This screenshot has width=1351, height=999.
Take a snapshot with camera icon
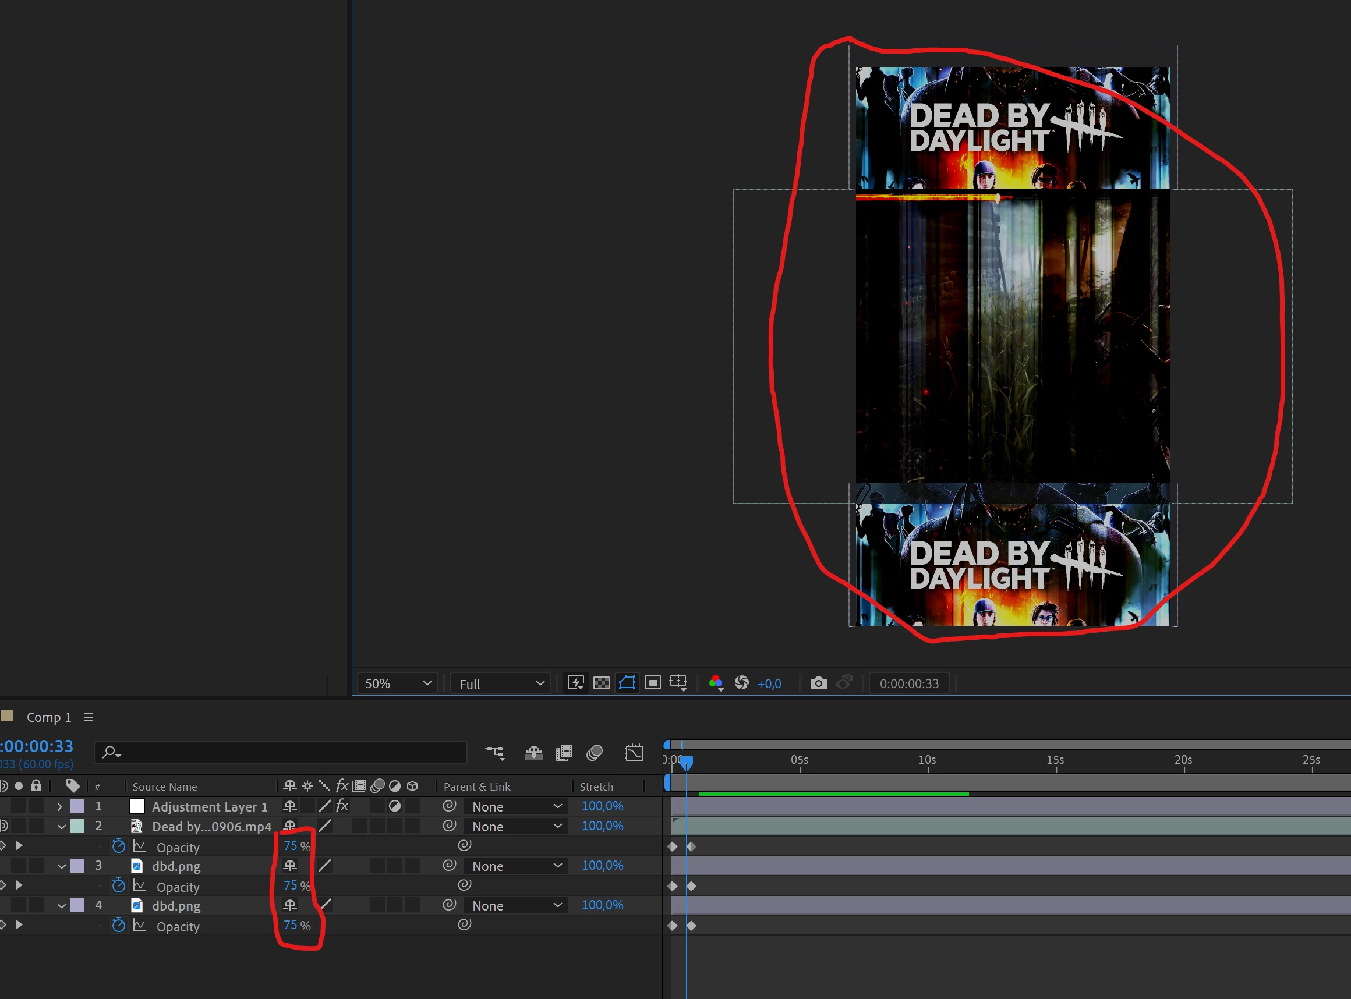coord(818,683)
